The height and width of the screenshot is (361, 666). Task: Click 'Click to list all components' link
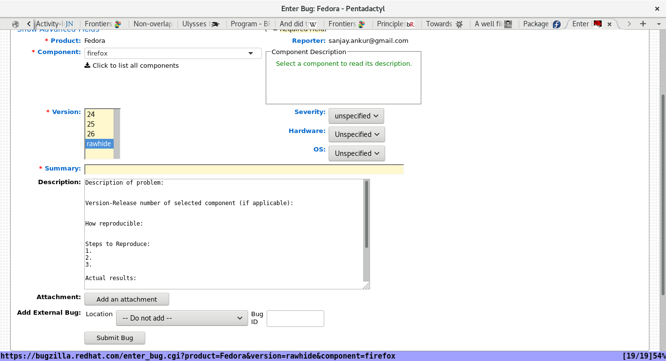[136, 65]
